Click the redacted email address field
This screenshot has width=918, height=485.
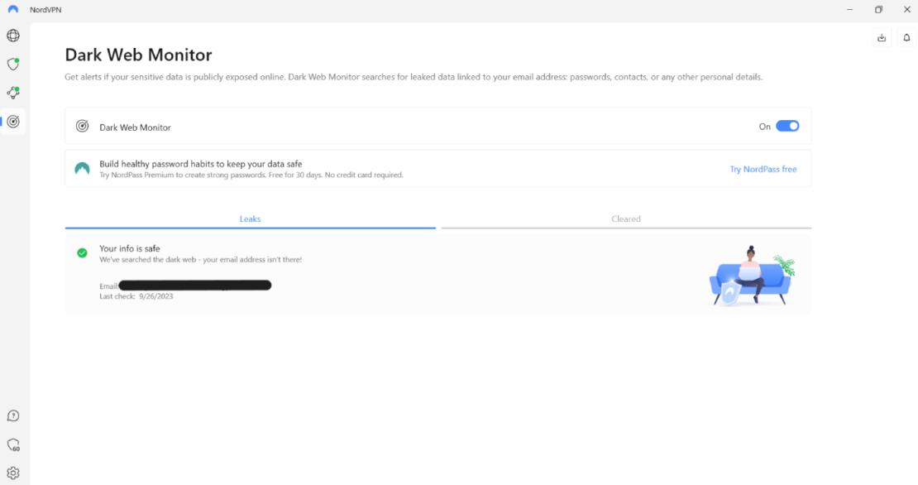point(195,286)
